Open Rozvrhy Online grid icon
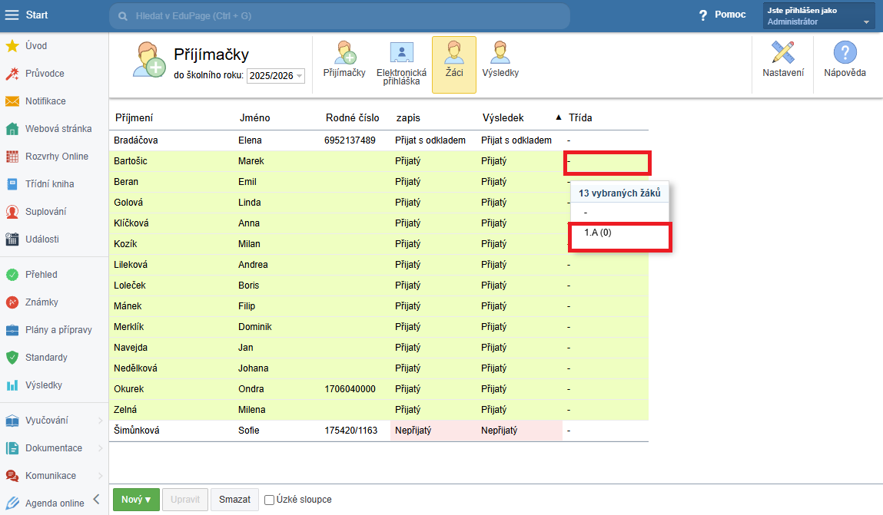The image size is (883, 515). [x=12, y=157]
